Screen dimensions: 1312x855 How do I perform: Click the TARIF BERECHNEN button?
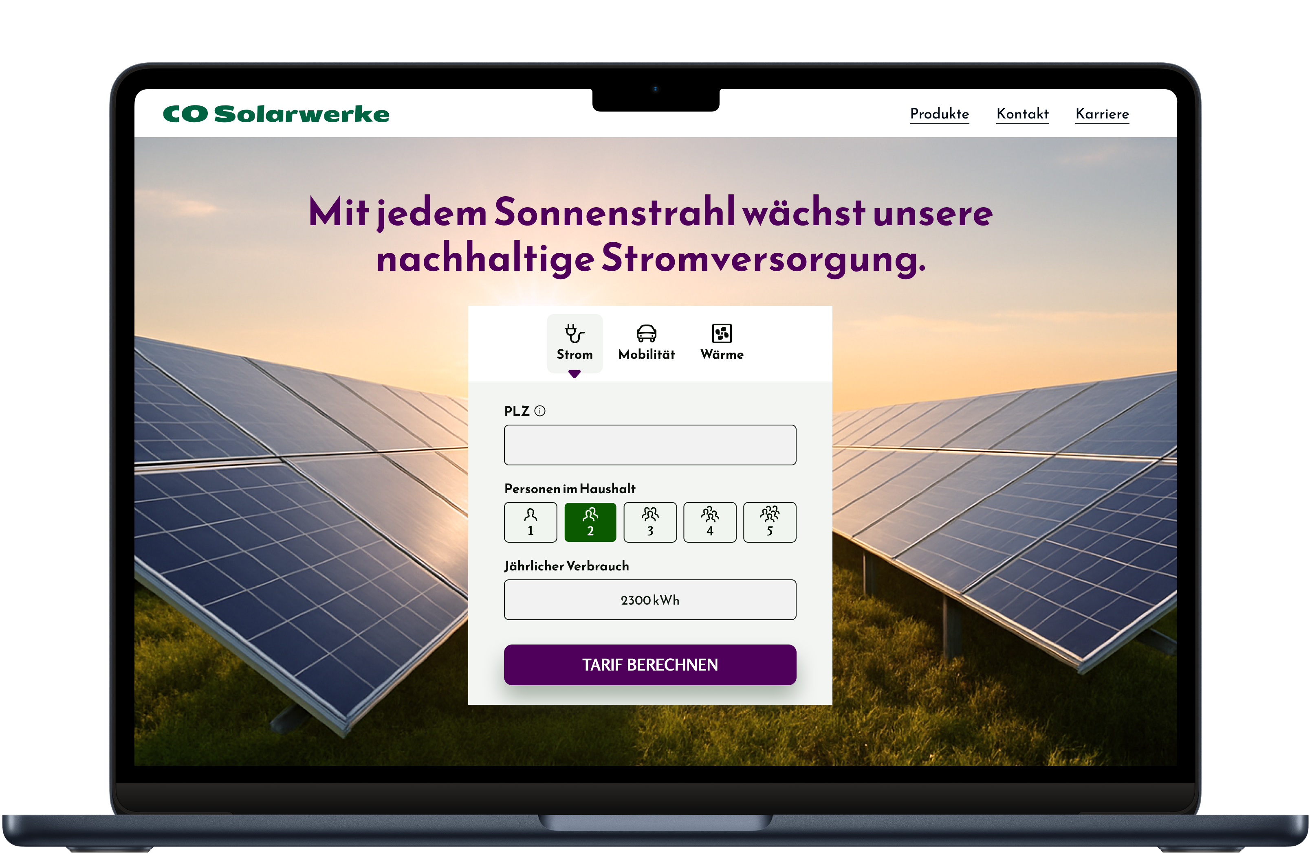point(650,665)
